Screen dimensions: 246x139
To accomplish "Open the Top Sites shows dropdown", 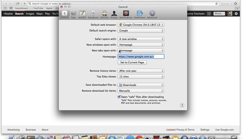I will tap(141, 77).
